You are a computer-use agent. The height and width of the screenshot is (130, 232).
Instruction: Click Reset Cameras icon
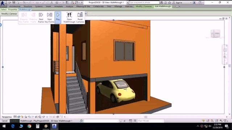pos(80,15)
